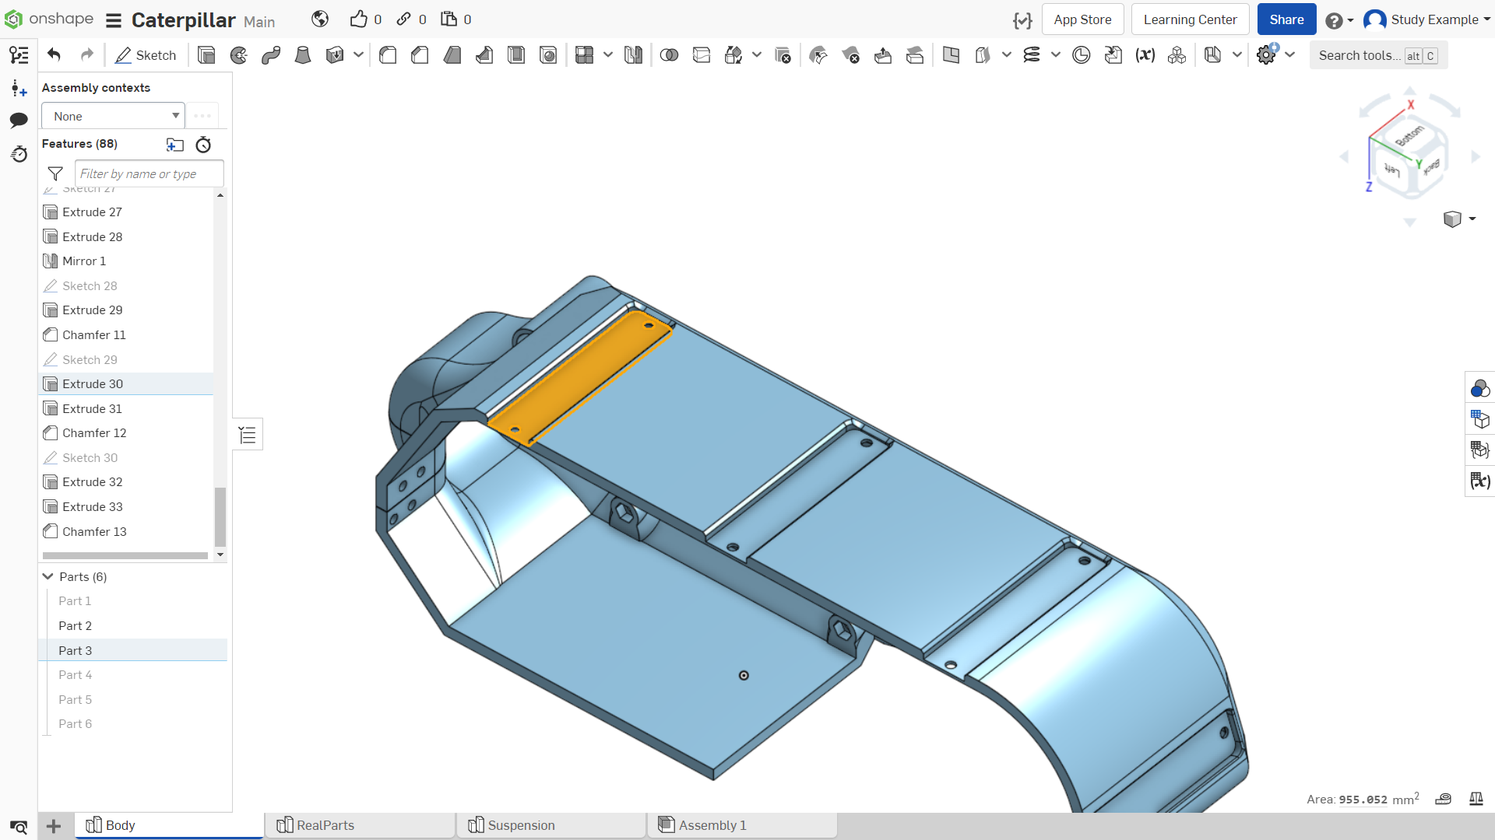Open the Appearances panel icon on right edge

tap(1480, 388)
